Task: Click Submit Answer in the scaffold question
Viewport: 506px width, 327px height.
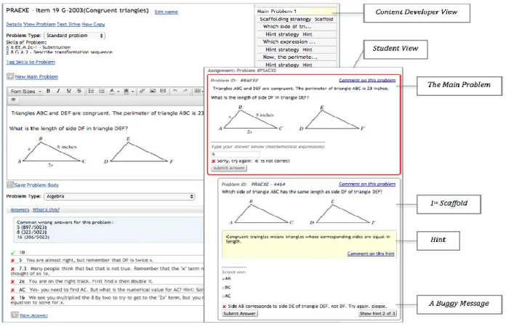Action: point(240,313)
